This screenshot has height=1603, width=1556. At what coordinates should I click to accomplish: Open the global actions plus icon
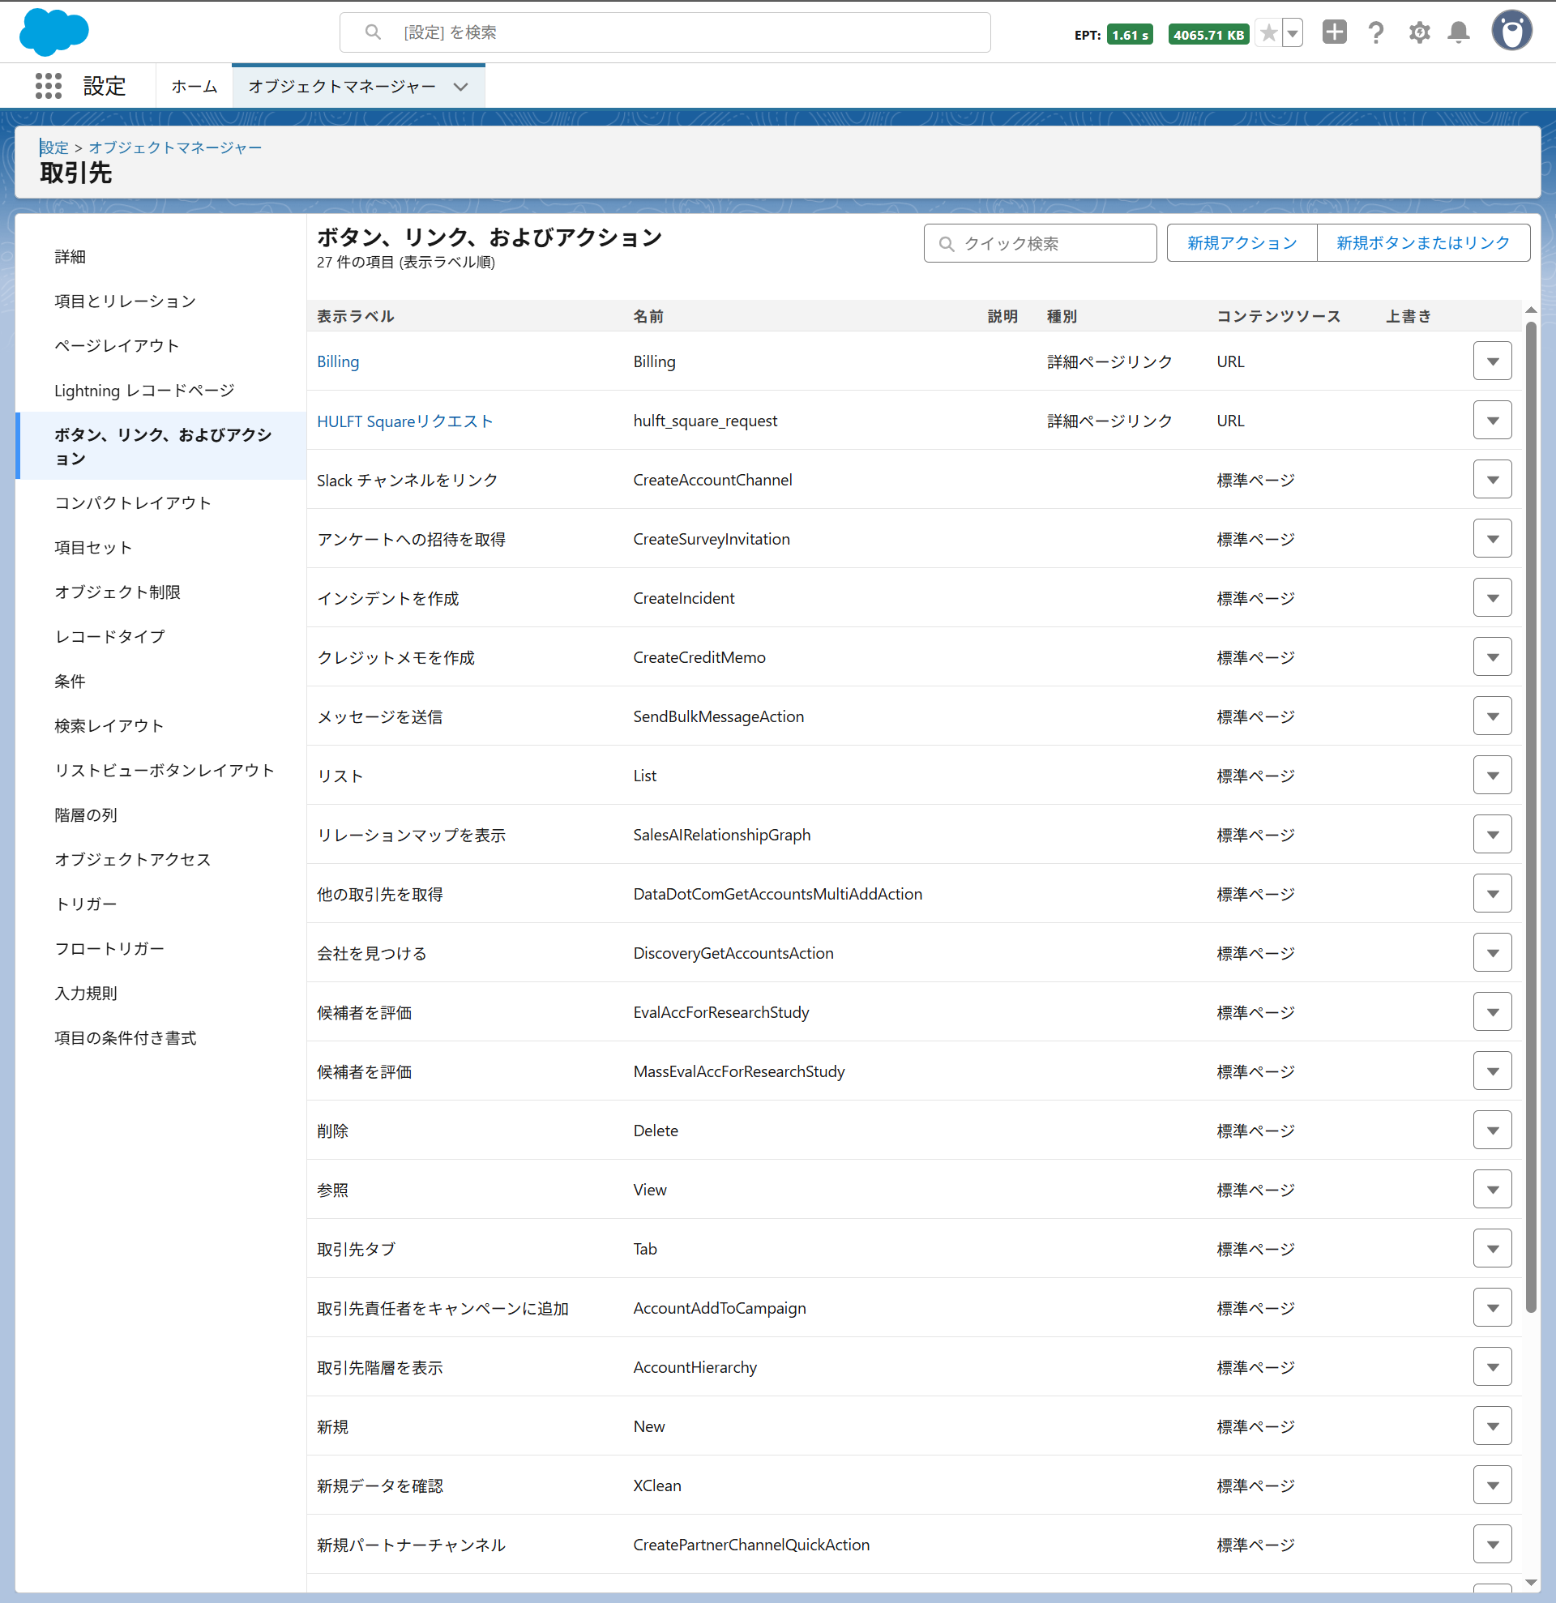pyautogui.click(x=1334, y=32)
